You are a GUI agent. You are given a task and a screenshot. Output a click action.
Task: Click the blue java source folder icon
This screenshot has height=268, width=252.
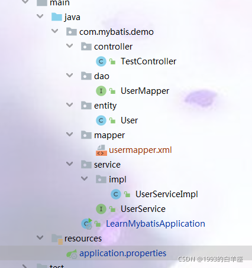(57, 17)
